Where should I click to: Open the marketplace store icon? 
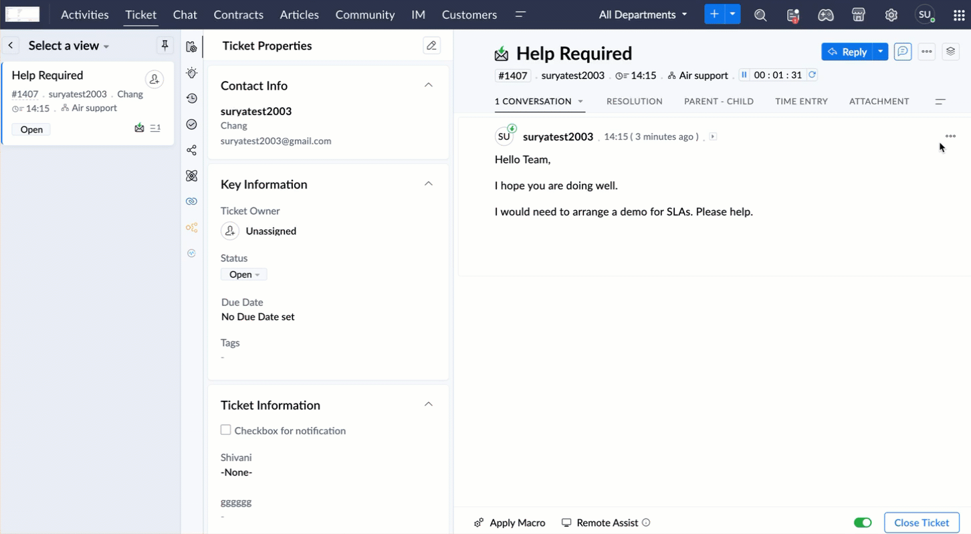[x=859, y=15]
